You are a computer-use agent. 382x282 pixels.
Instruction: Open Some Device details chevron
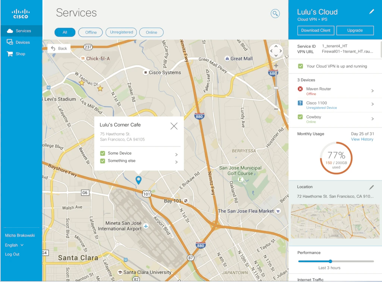[176, 155]
